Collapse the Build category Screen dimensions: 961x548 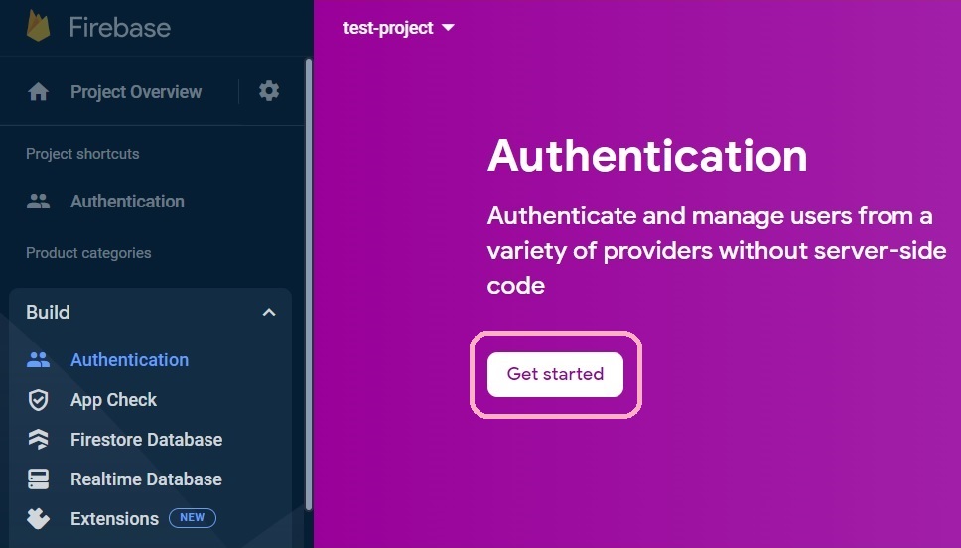[269, 313]
